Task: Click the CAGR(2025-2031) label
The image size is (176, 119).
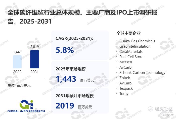Action: point(74,38)
